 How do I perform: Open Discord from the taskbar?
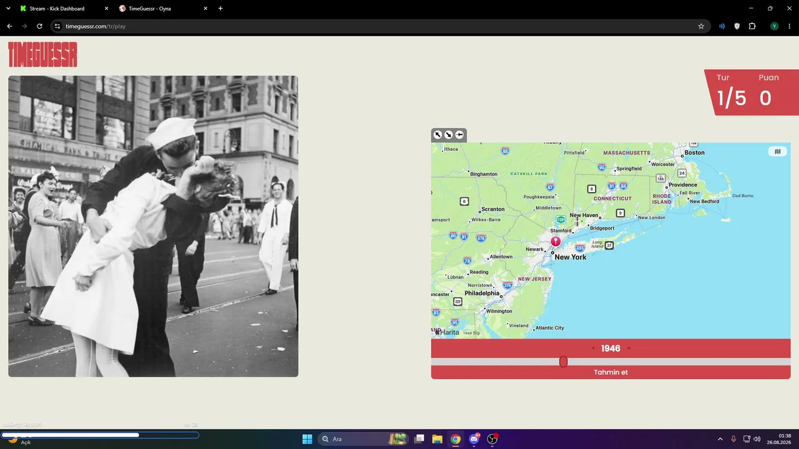[474, 439]
